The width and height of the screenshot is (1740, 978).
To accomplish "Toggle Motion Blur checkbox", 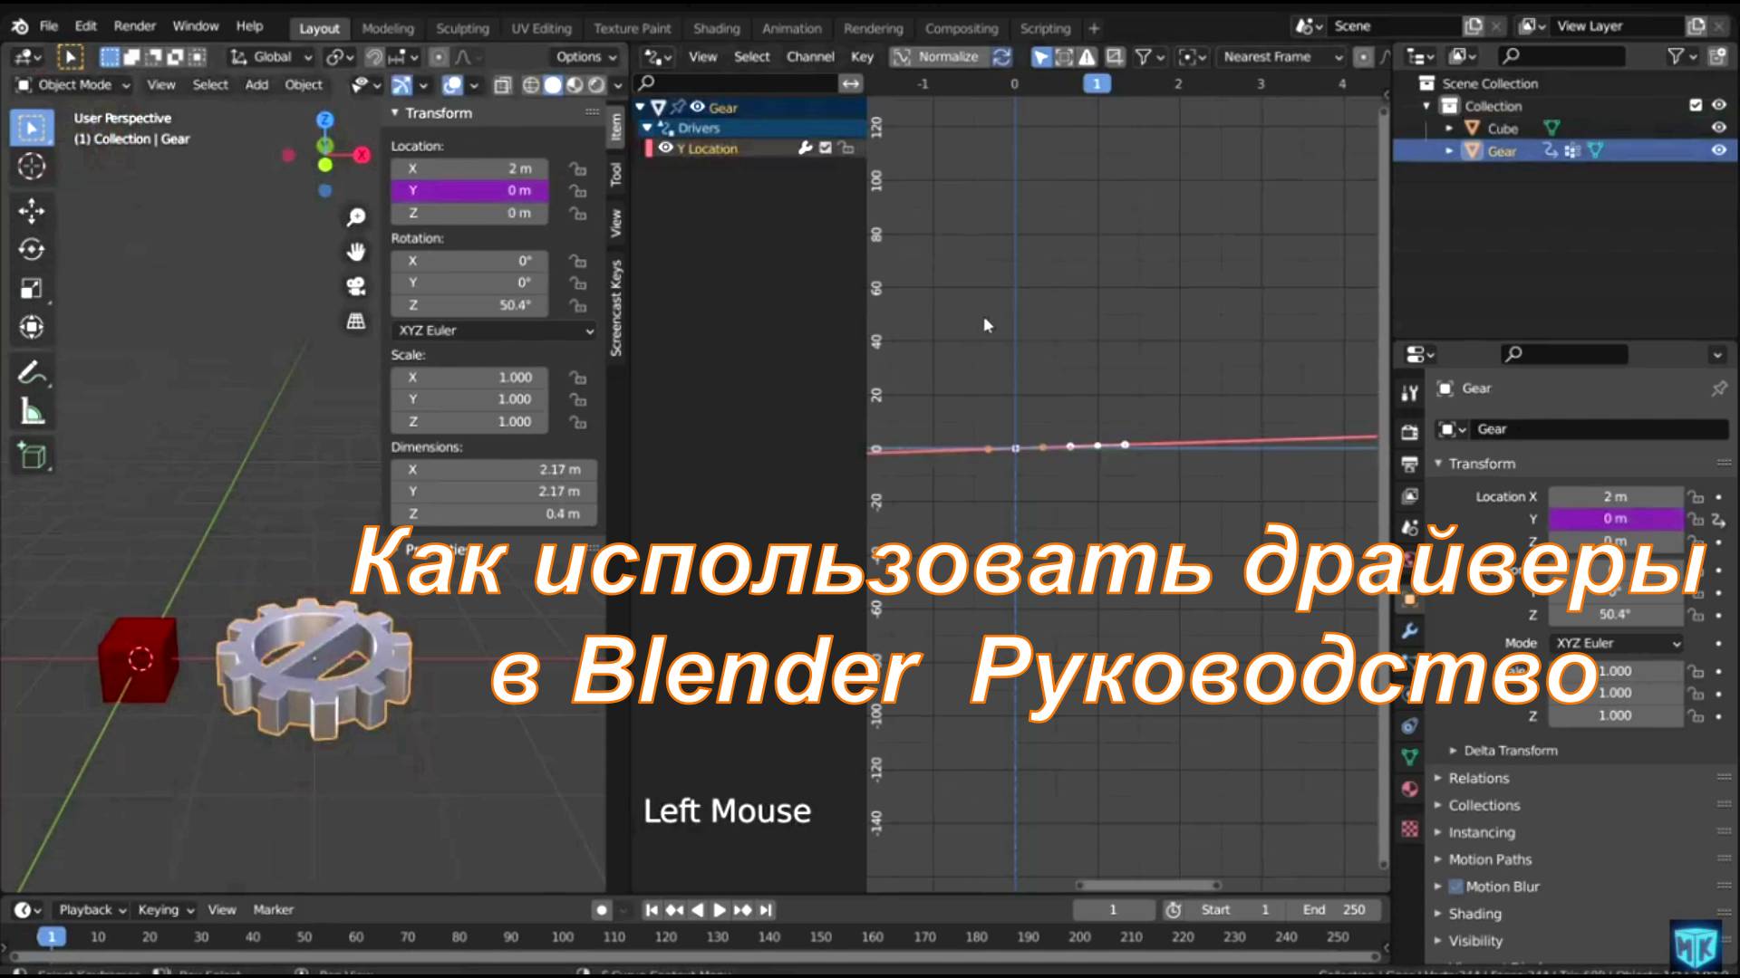I will [1455, 887].
